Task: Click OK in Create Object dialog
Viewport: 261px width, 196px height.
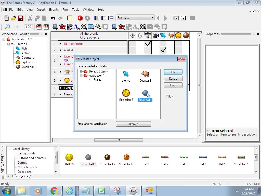Action: (173, 72)
